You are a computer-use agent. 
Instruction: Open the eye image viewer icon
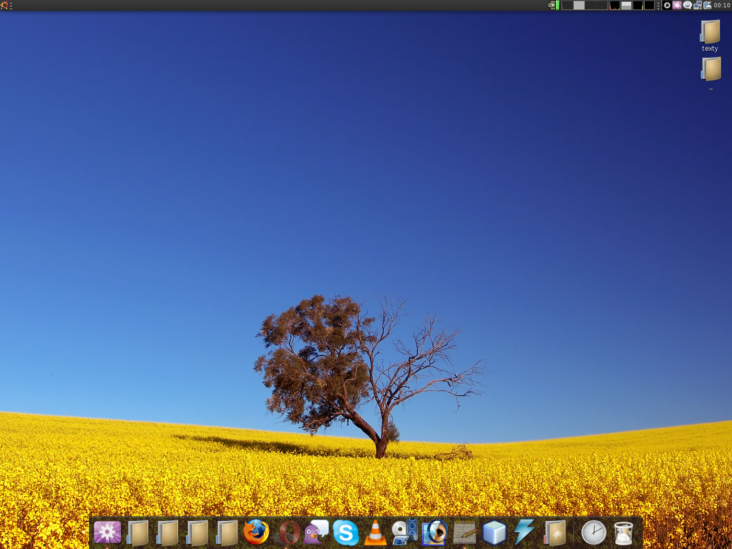pos(434,533)
